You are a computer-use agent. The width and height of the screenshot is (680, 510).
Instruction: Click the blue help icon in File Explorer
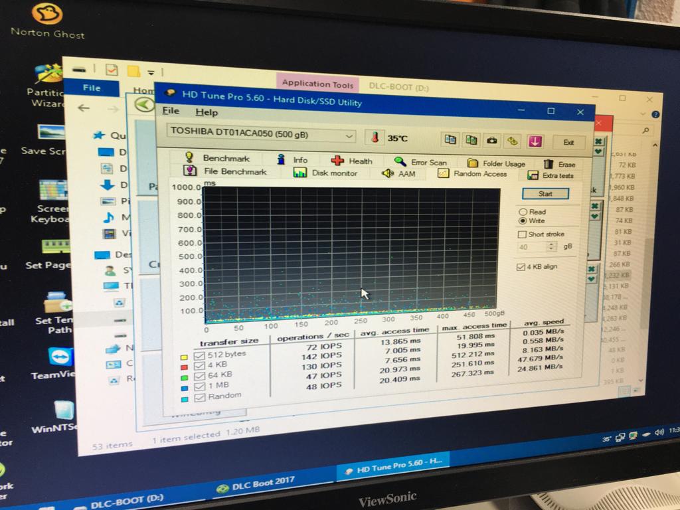coord(655,114)
